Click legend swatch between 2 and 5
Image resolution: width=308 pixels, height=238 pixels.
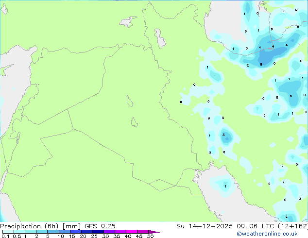[42, 232]
